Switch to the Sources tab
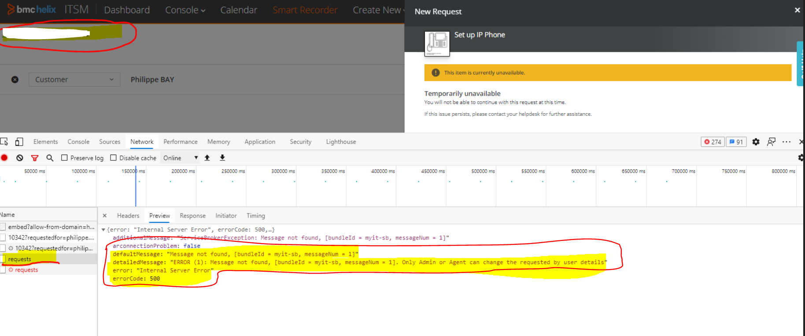This screenshot has width=805, height=336. click(110, 142)
